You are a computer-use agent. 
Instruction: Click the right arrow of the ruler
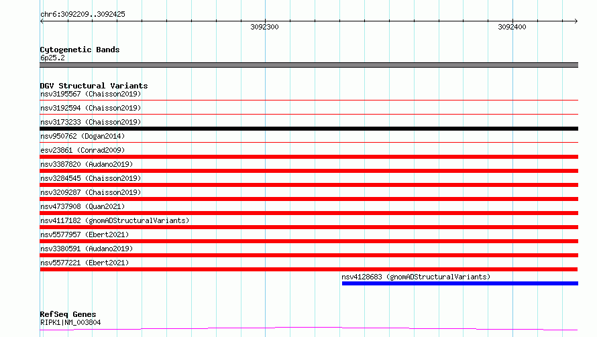(576, 21)
